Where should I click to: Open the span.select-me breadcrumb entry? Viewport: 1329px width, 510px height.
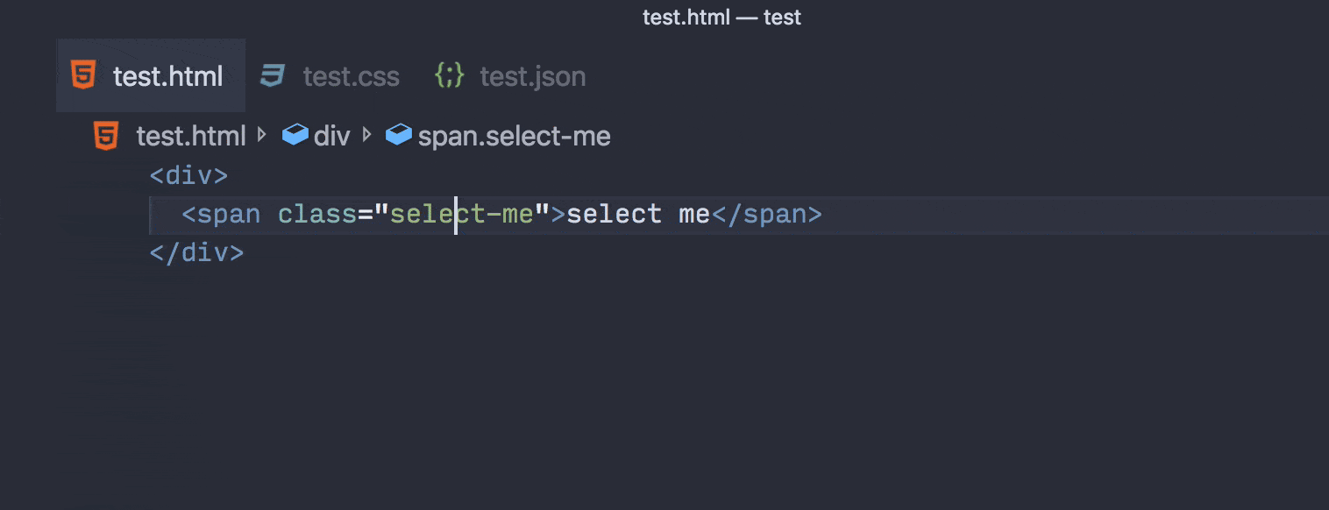coord(513,135)
